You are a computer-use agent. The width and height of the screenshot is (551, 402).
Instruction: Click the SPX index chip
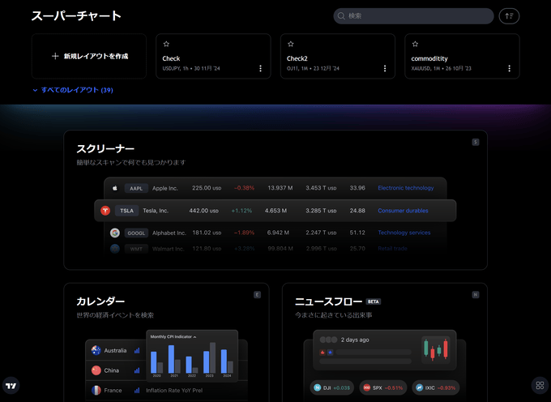383,387
